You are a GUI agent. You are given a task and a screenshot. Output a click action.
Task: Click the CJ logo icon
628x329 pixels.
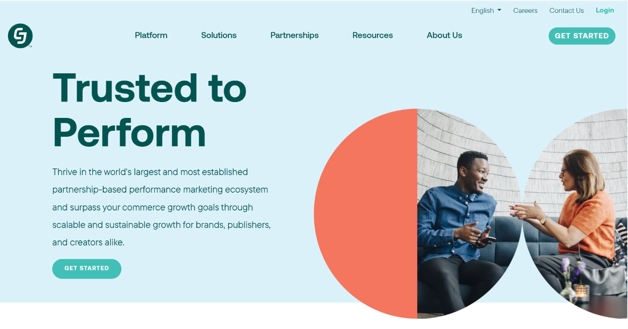tap(20, 36)
